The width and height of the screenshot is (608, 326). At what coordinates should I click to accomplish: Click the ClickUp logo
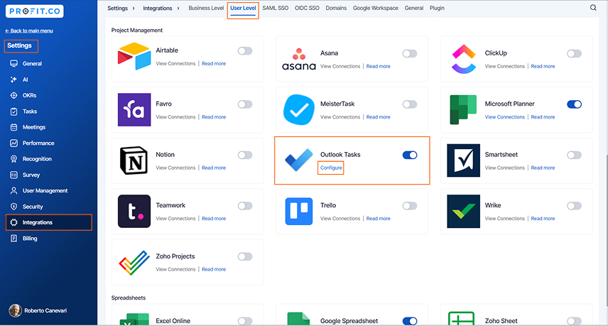pos(463,60)
